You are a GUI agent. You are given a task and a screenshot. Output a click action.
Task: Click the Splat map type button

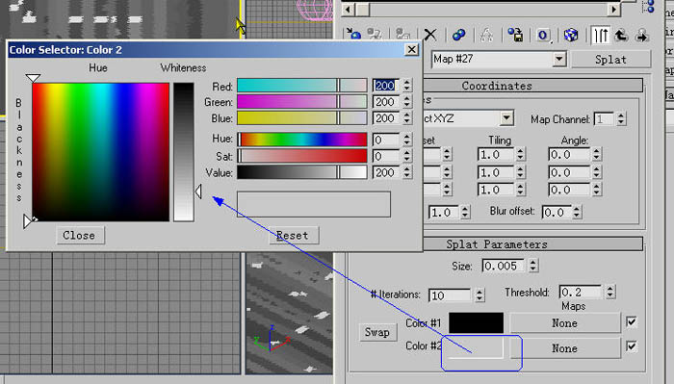pos(610,60)
